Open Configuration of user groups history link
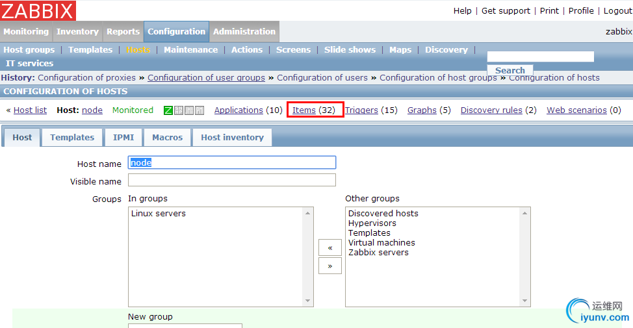This screenshot has height=328, width=633. [206, 77]
